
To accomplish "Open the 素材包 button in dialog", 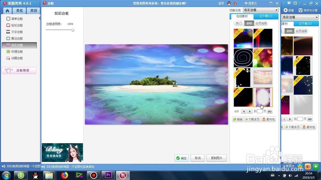I will [269, 119].
